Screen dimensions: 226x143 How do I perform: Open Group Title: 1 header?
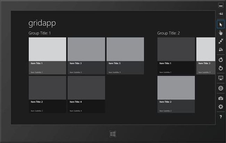tap(40, 33)
